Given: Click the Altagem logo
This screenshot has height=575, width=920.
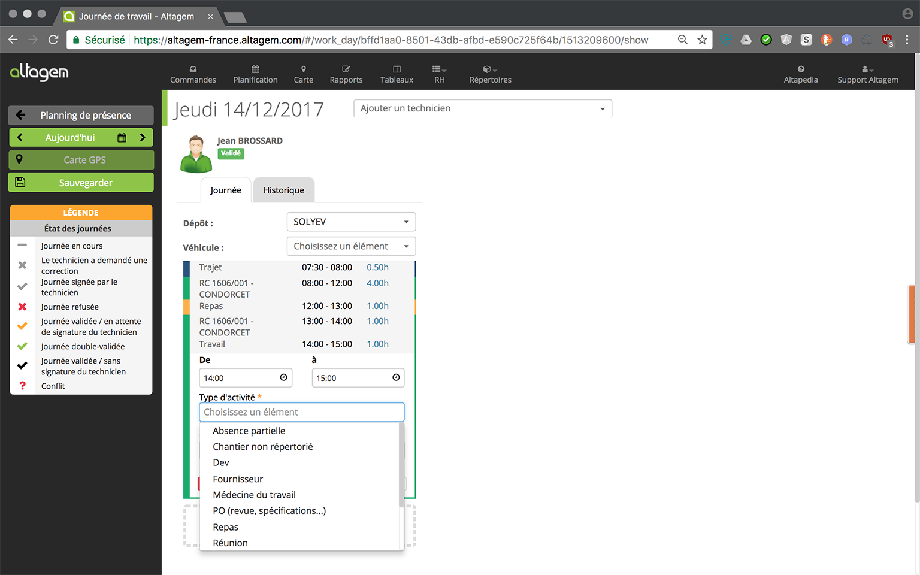Looking at the screenshot, I should pos(40,72).
